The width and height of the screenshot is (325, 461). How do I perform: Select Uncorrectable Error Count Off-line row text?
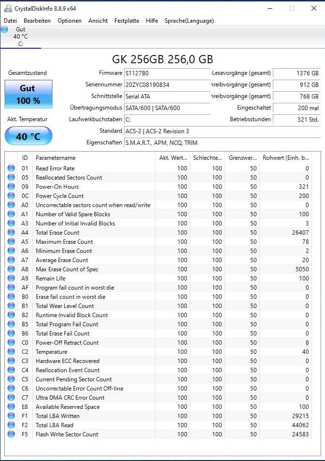[79, 389]
